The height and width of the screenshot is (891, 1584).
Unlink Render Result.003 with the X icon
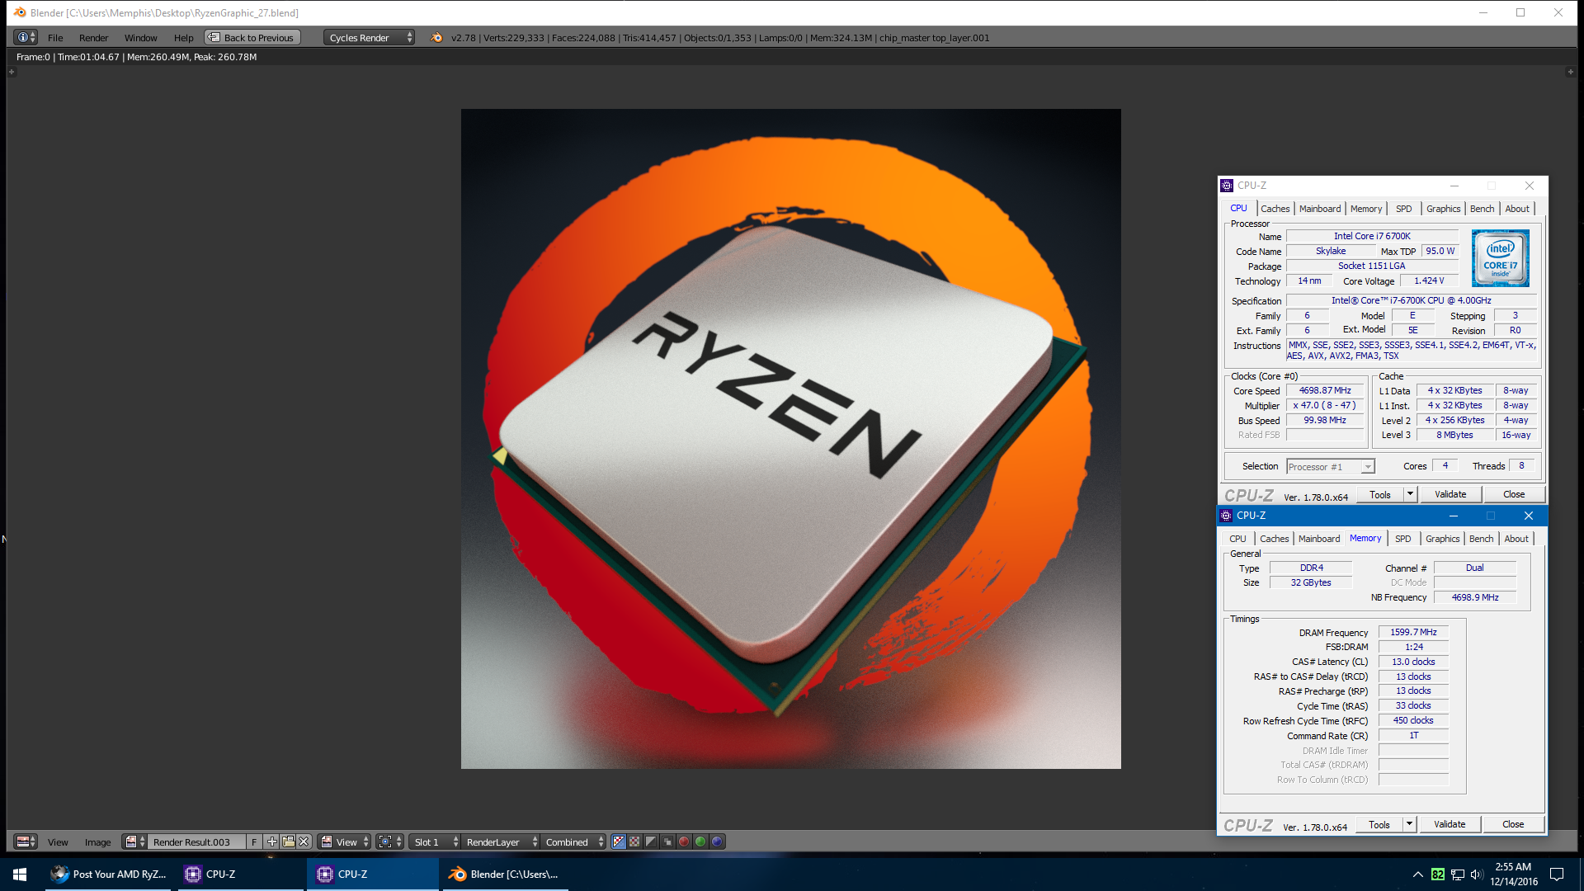tap(304, 841)
